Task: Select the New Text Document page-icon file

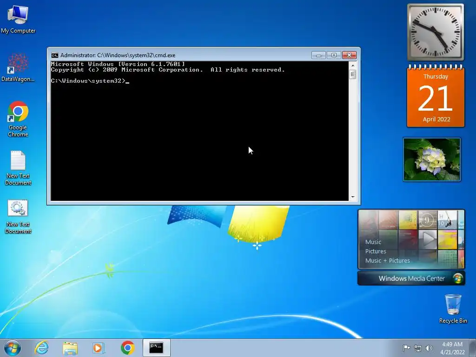Action: 18,167
